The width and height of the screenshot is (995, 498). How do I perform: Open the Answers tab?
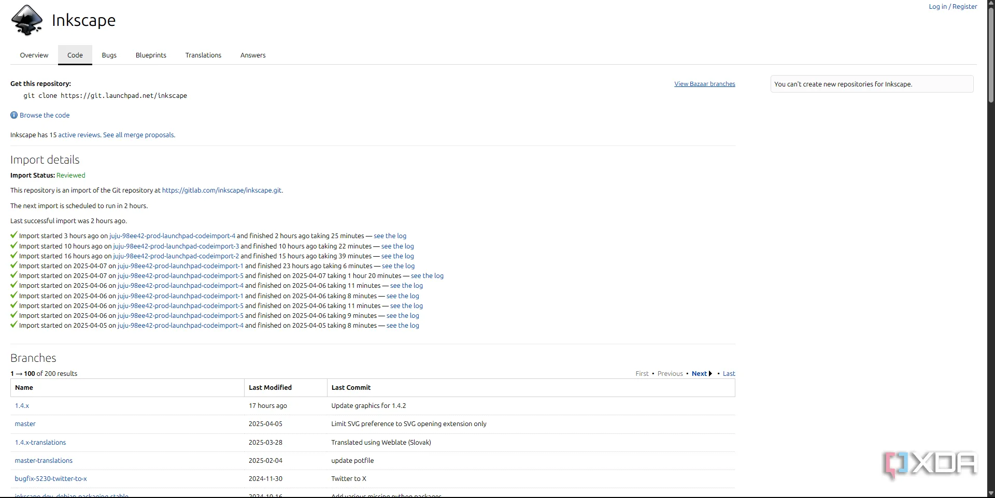click(253, 55)
